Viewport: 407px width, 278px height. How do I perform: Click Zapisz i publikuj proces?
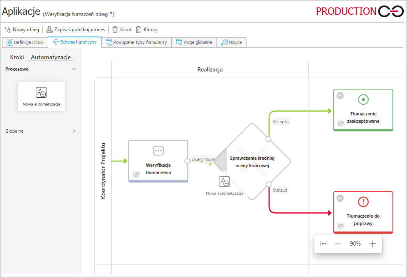click(75, 30)
